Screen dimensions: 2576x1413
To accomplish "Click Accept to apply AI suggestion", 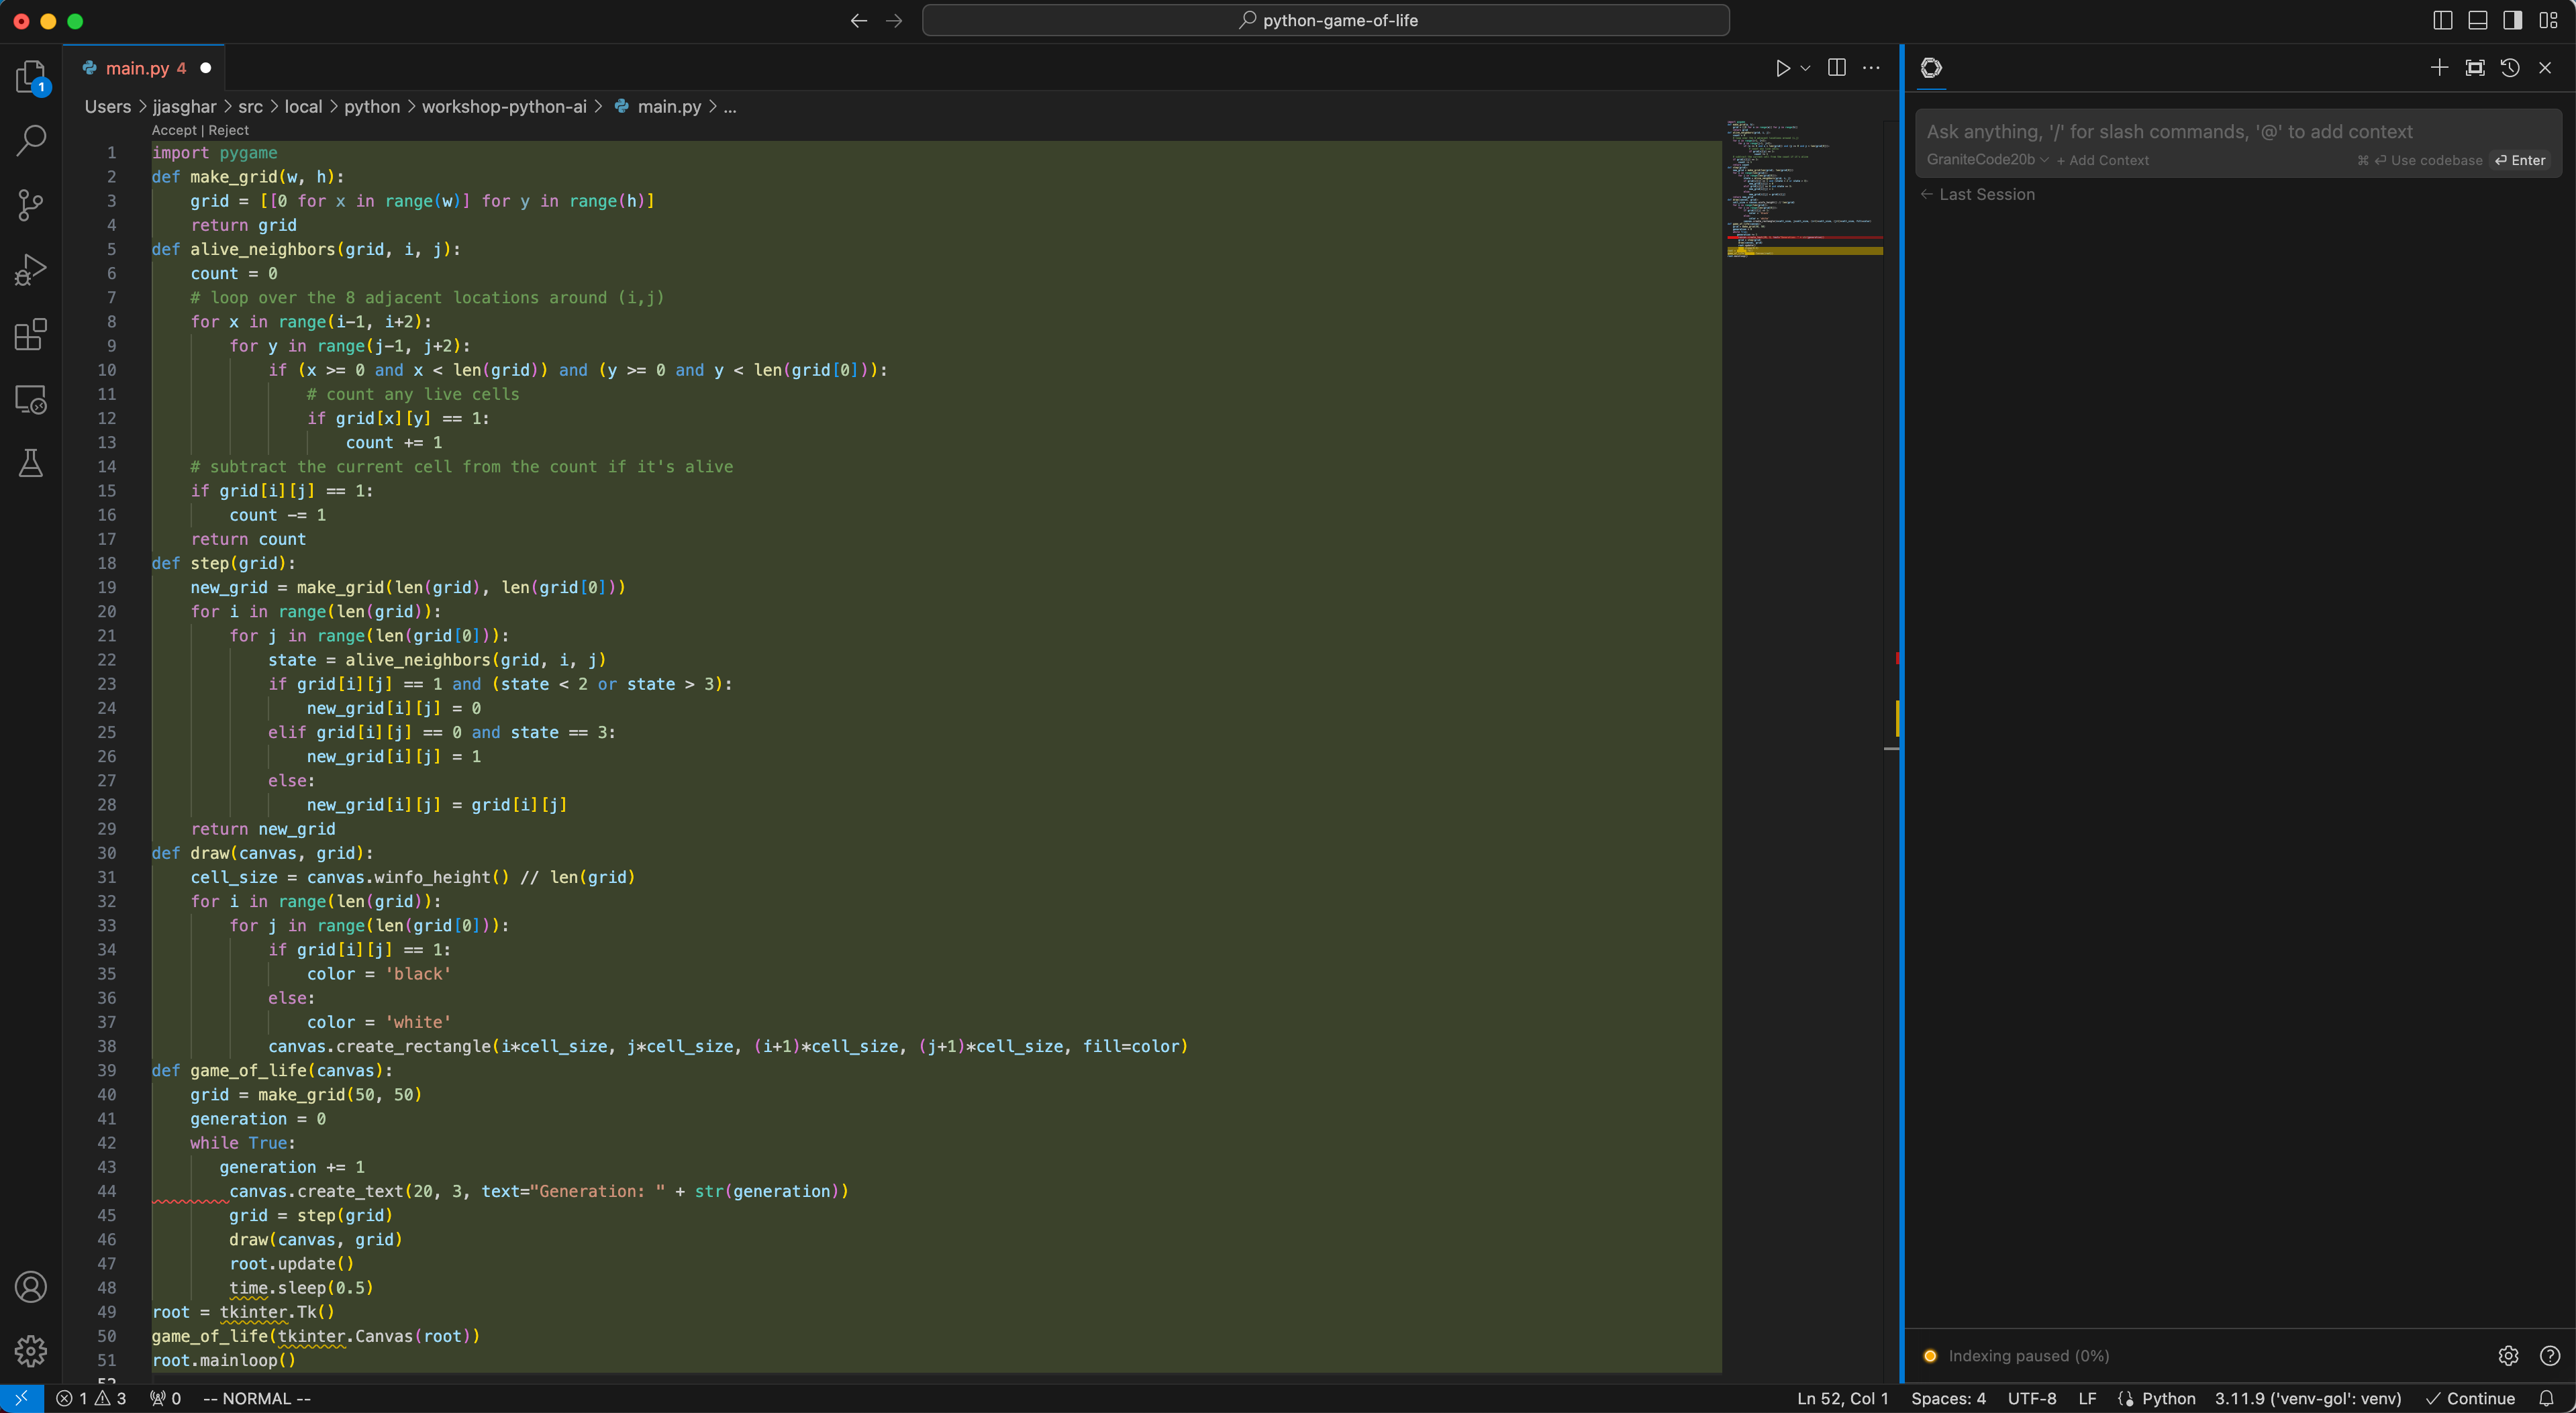I will pyautogui.click(x=170, y=131).
